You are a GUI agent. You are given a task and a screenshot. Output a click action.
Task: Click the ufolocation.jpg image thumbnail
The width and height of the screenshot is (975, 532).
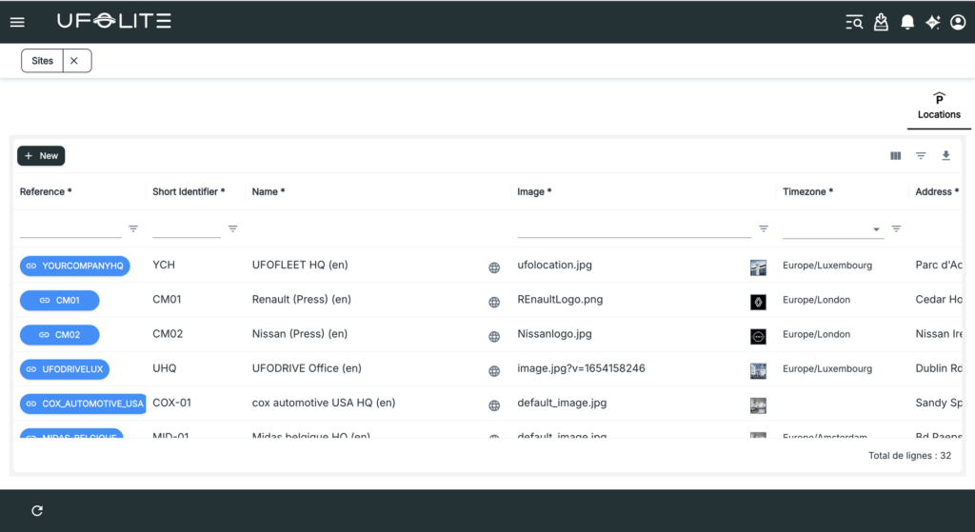[x=758, y=267]
